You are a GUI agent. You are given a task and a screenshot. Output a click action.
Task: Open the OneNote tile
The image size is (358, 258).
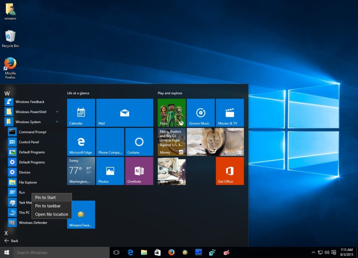coord(139,171)
